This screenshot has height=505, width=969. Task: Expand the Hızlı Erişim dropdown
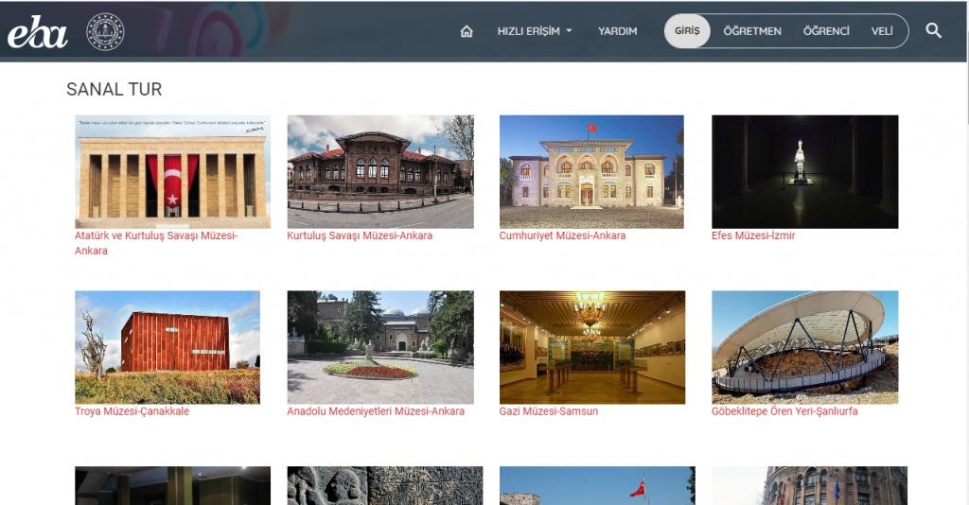535,31
